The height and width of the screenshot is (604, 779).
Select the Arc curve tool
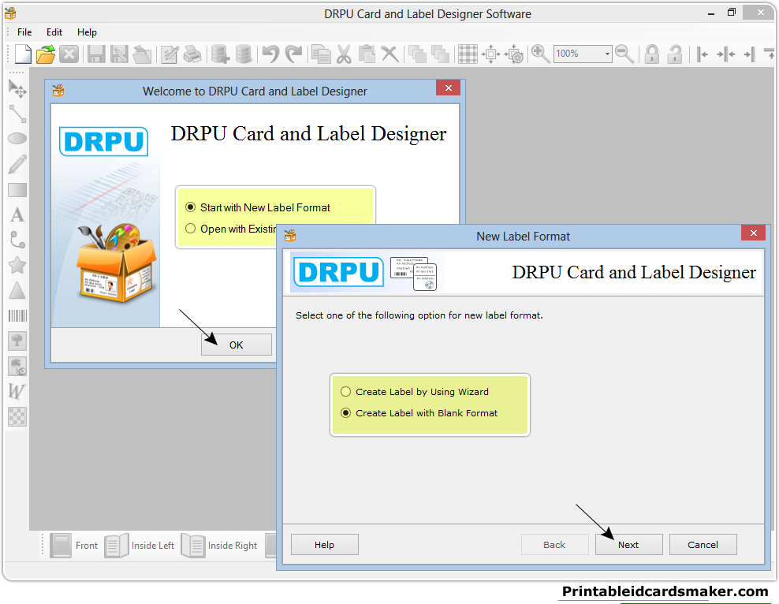point(17,240)
